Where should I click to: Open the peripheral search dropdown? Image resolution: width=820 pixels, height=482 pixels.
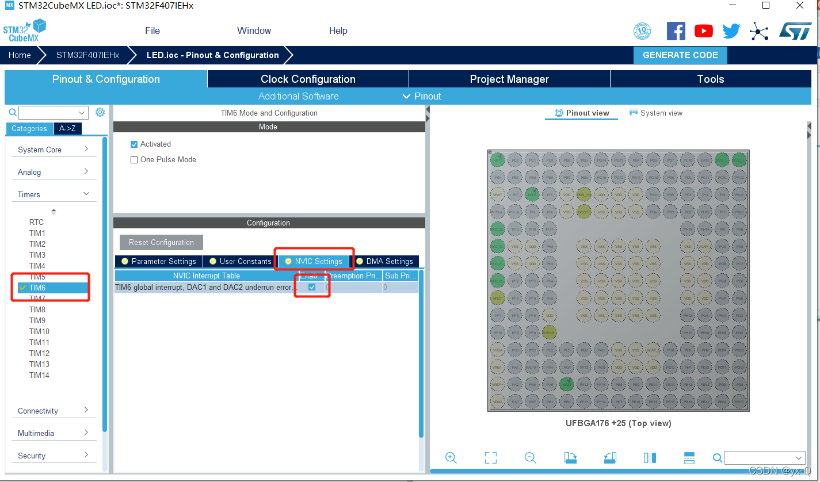click(82, 113)
